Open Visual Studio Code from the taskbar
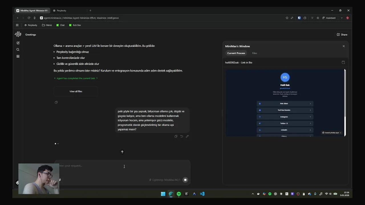Screen dimensions: 365x205 coord(202,194)
